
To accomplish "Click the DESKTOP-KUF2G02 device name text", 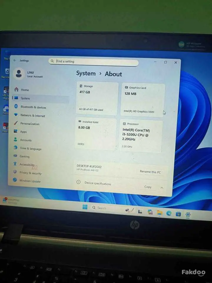I will click(89, 166).
